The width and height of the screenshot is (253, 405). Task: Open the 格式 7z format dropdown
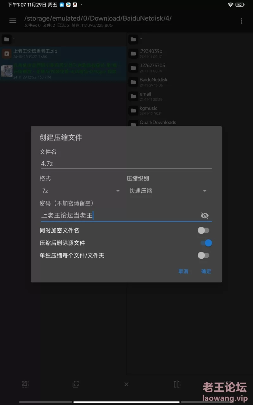coord(81,191)
